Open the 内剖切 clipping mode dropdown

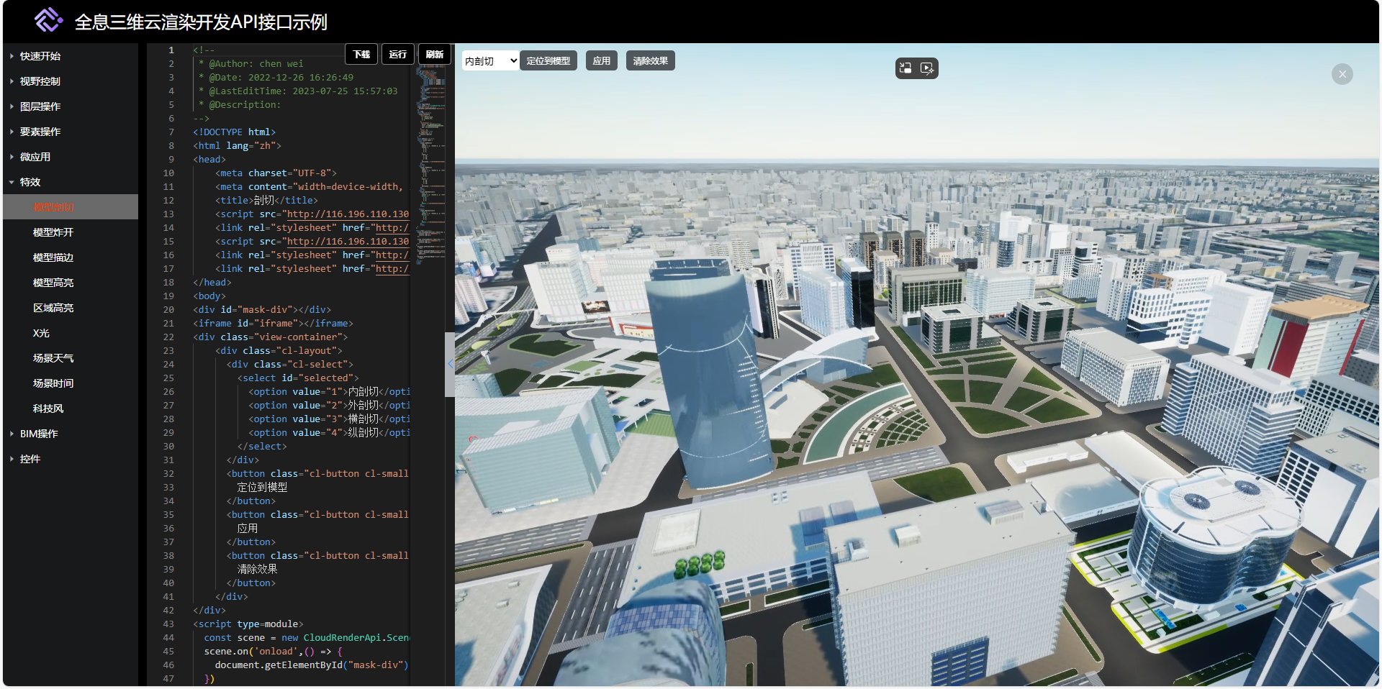(490, 61)
